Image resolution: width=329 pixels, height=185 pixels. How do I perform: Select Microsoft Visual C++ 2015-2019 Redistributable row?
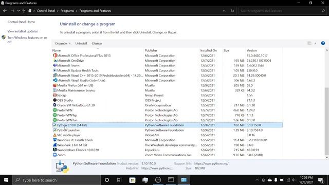[x=167, y=76]
